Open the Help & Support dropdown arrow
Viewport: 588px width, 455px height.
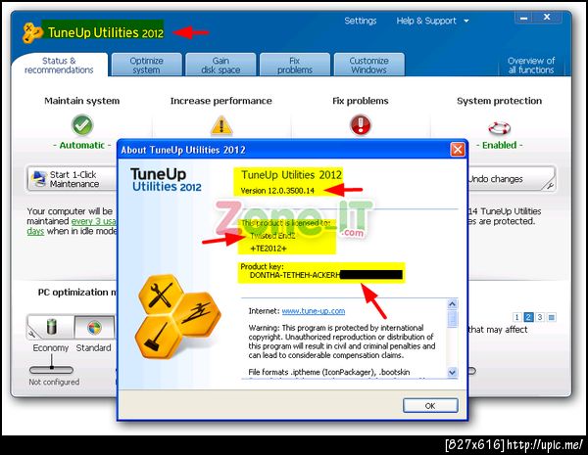466,21
